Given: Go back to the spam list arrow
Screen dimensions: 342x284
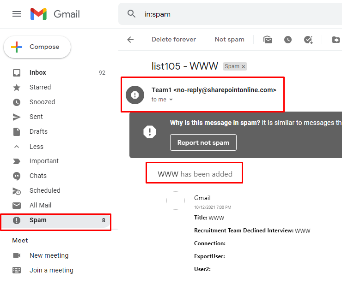Looking at the screenshot, I should pyautogui.click(x=130, y=40).
